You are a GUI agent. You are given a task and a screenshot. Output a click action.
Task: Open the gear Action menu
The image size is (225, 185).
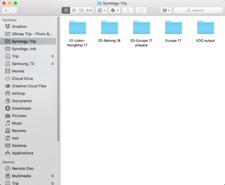[115, 10]
